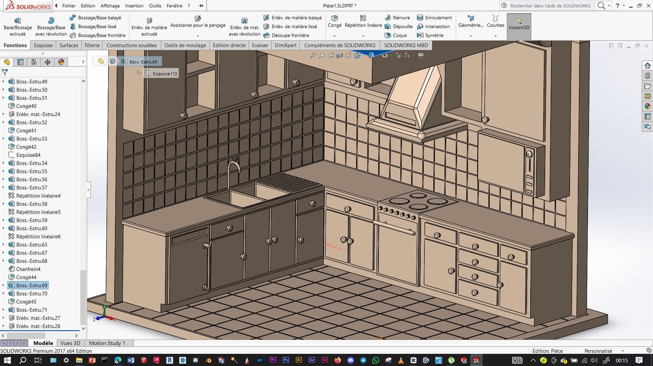Open the PropertyManager tab icon
The width and height of the screenshot is (653, 366).
[x=20, y=62]
